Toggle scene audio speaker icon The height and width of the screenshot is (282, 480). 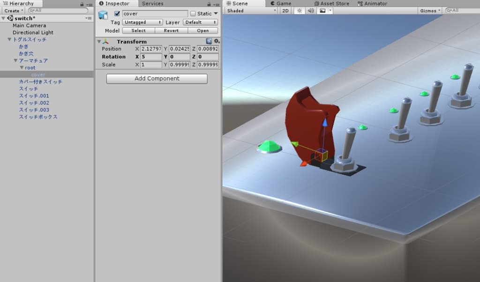[310, 10]
